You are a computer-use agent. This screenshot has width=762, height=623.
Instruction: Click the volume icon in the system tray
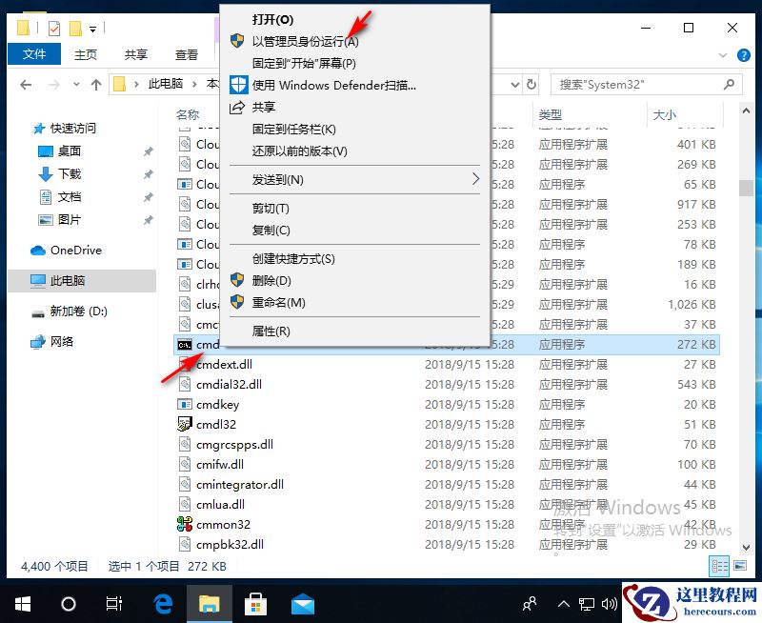pos(611,603)
